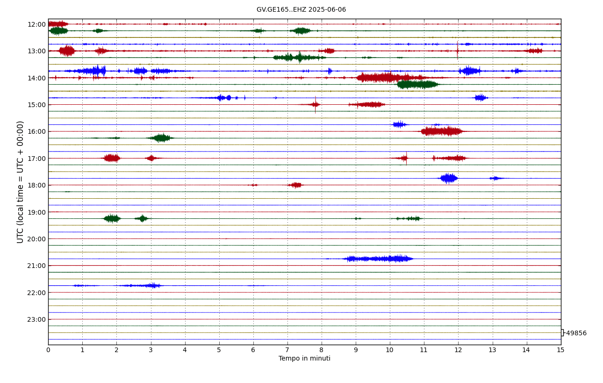603x383 pixels.
Task: Select the red spike on 13:00 trace at minute 12
Action: (x=458, y=50)
